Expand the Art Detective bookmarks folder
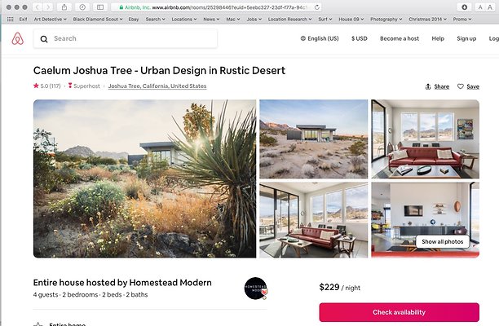Viewport: 499px width, 326px height. (51, 19)
